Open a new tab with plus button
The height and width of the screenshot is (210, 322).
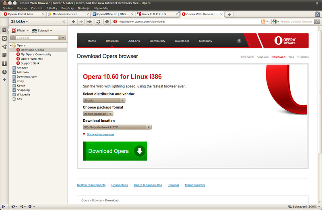click(x=229, y=14)
